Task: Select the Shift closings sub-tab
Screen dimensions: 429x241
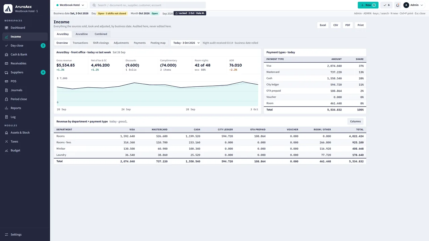Action: (101, 43)
